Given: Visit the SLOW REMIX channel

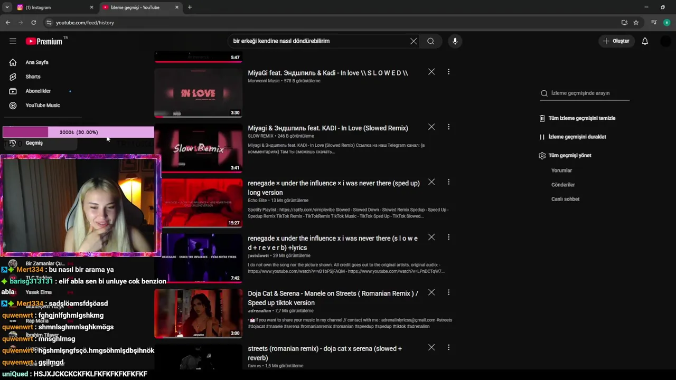Looking at the screenshot, I should [261, 136].
